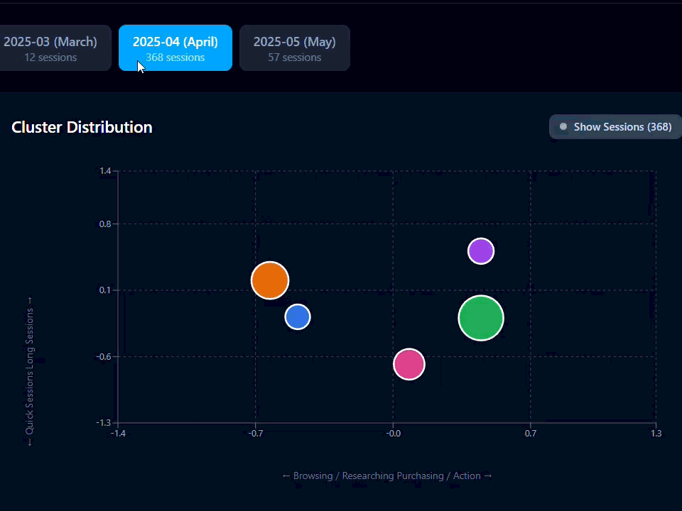Click the blue cluster bubble

pyautogui.click(x=298, y=317)
